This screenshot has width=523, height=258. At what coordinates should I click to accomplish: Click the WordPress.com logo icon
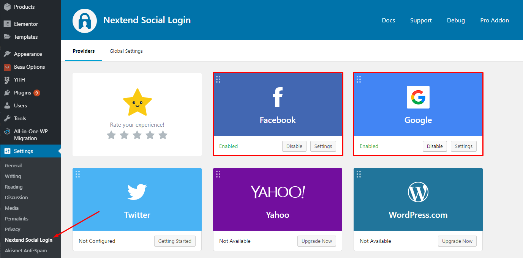[x=418, y=192]
